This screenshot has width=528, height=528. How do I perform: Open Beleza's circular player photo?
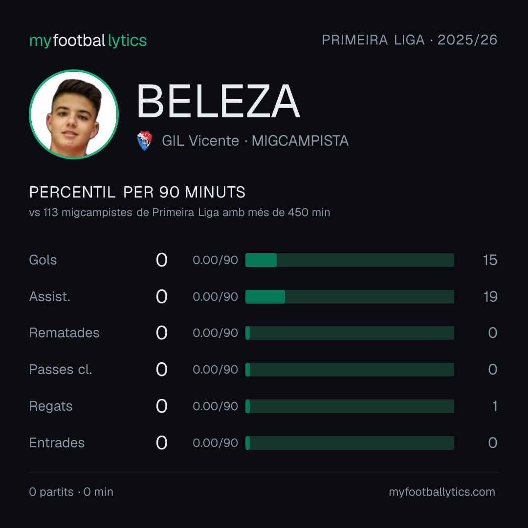[x=74, y=114]
